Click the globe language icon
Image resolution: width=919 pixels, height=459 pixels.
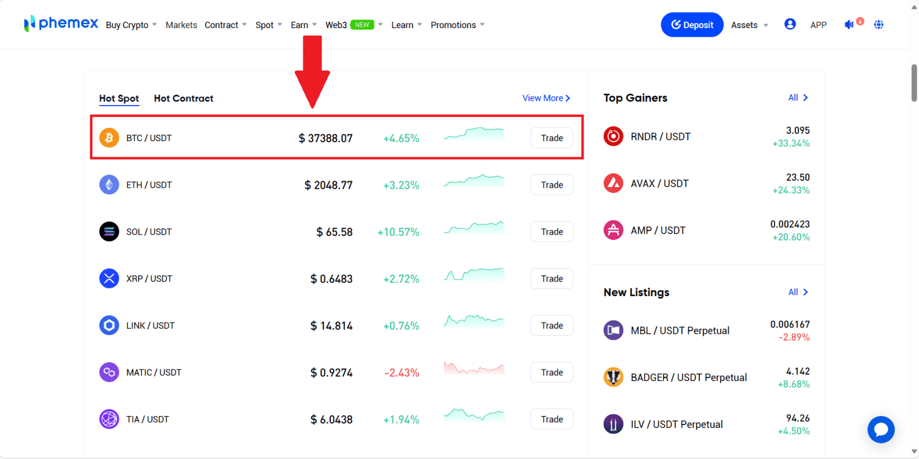(x=878, y=25)
